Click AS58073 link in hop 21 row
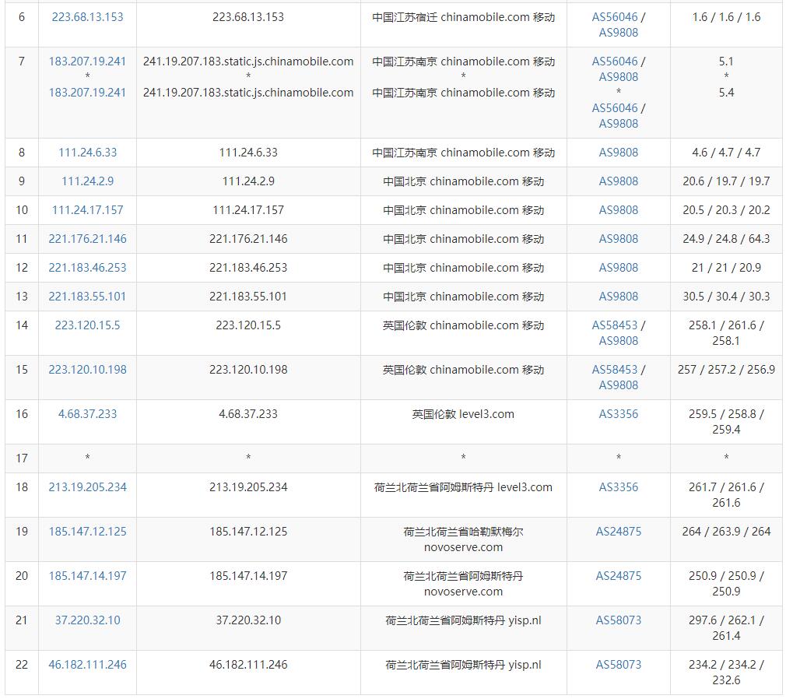Viewport: 786px width, 699px height. click(619, 620)
